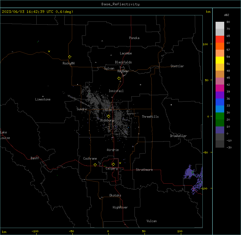Click the -100 tick on the bottom axis
Image resolution: width=241 pixels, height=235 pixels.
pyautogui.click(x=35, y=231)
